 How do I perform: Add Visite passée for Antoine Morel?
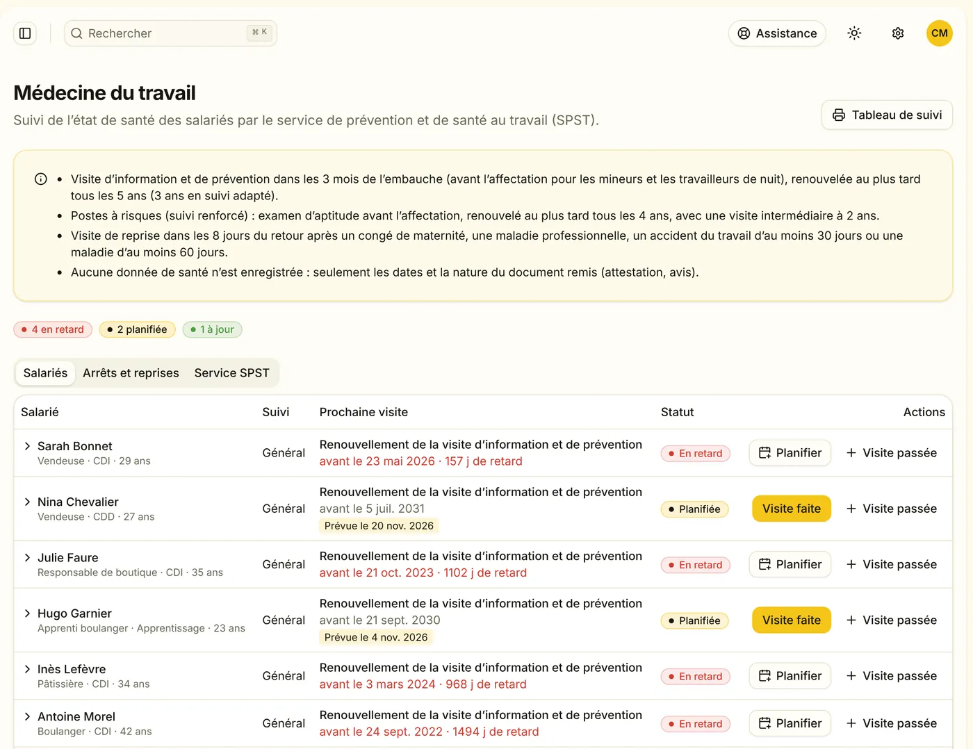891,723
